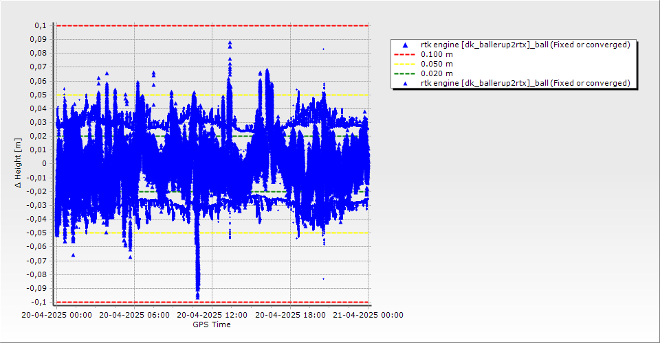Click the "0,07" height tick label
The width and height of the screenshot is (660, 343).
(38, 67)
